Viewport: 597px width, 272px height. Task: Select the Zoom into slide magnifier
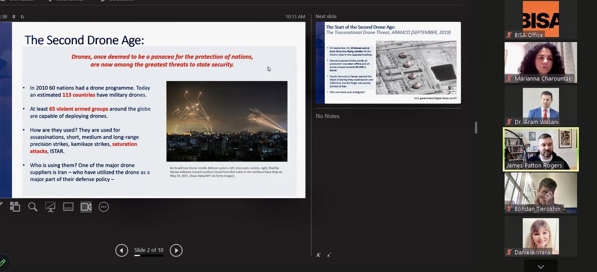tap(33, 207)
